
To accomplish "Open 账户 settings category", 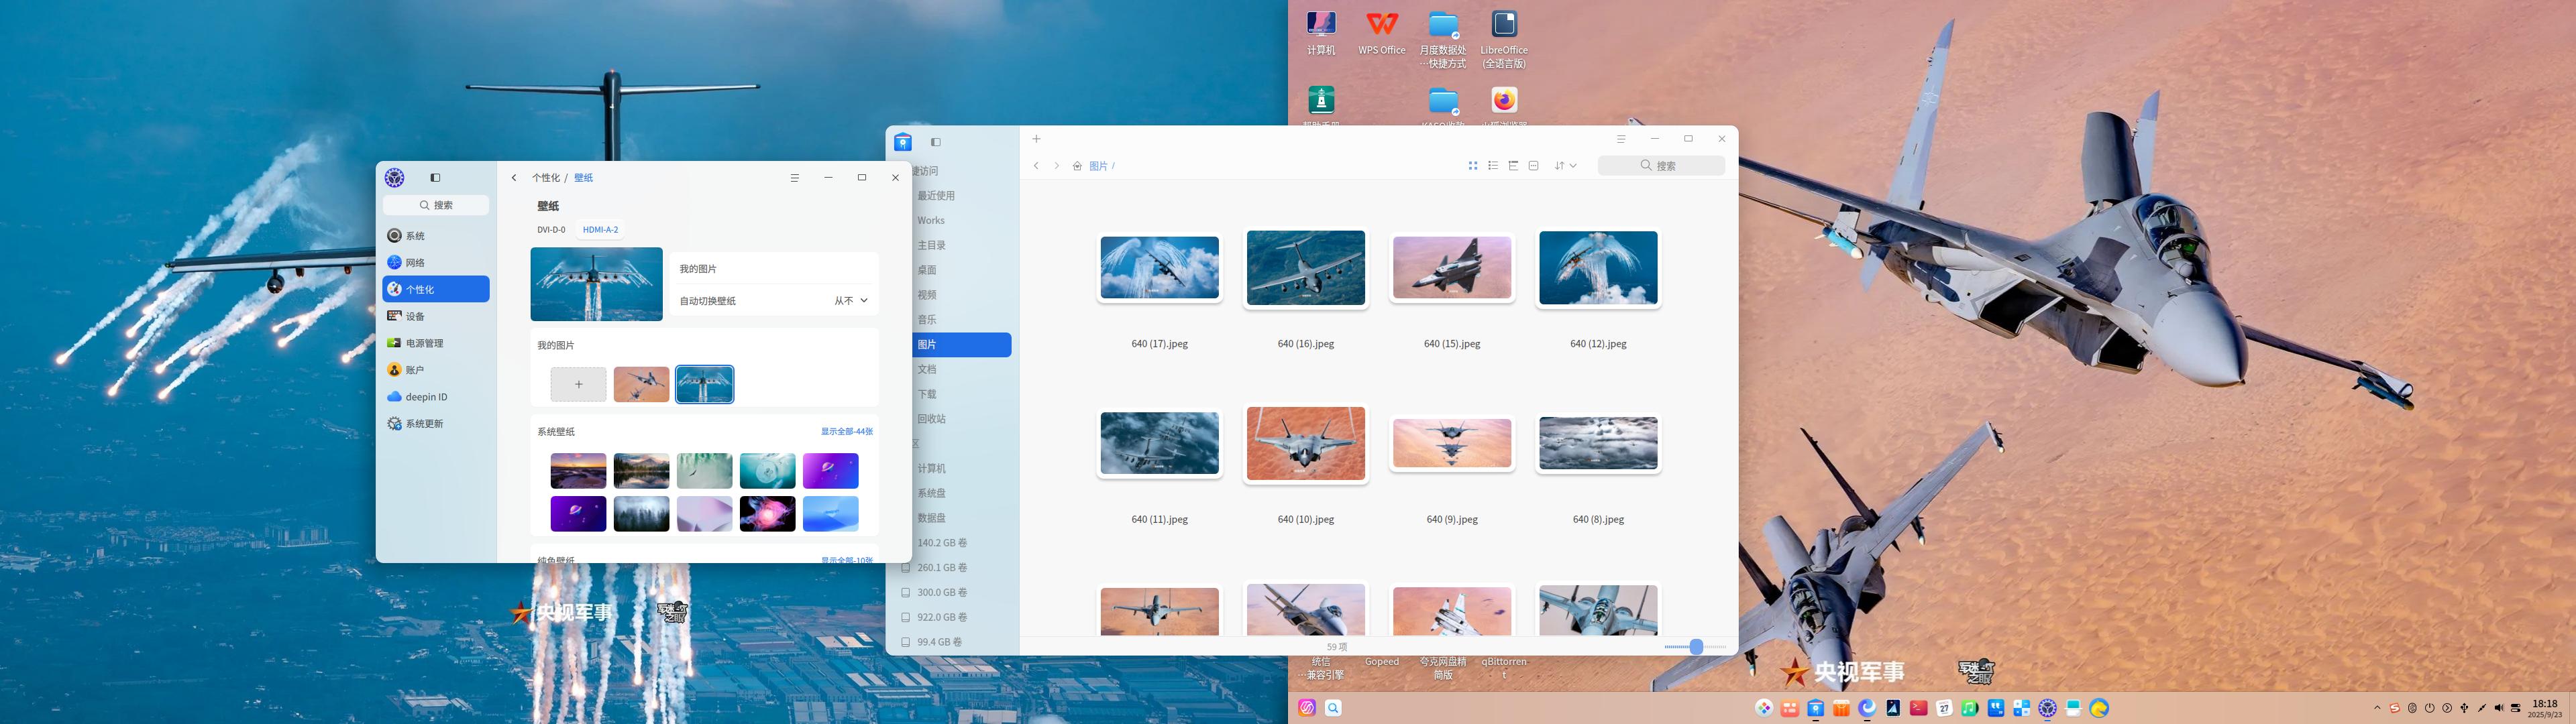I will 436,370.
